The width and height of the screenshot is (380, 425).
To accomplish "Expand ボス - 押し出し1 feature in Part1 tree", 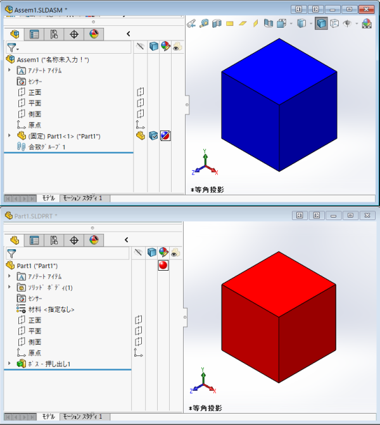I will [9, 364].
